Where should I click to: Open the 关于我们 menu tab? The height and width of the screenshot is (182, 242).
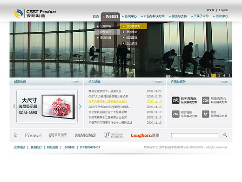click(110, 16)
